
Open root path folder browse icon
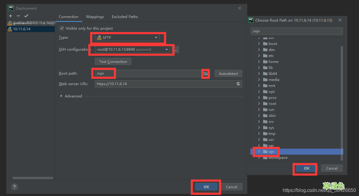[x=205, y=73]
